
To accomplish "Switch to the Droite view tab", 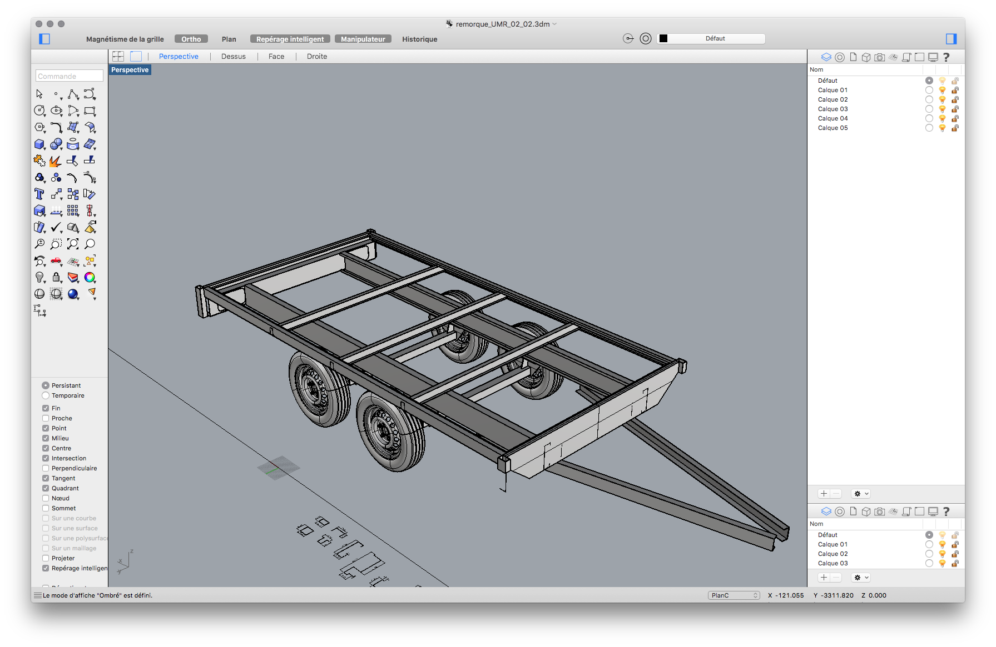I will pyautogui.click(x=316, y=57).
